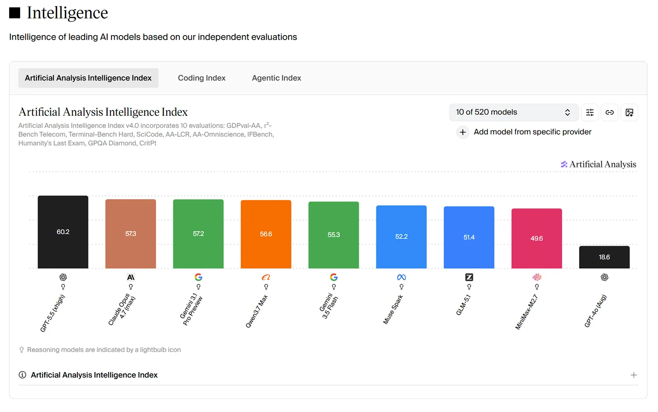Select the short GPT-4o (Aug) bar
This screenshot has width=658, height=412.
[604, 257]
